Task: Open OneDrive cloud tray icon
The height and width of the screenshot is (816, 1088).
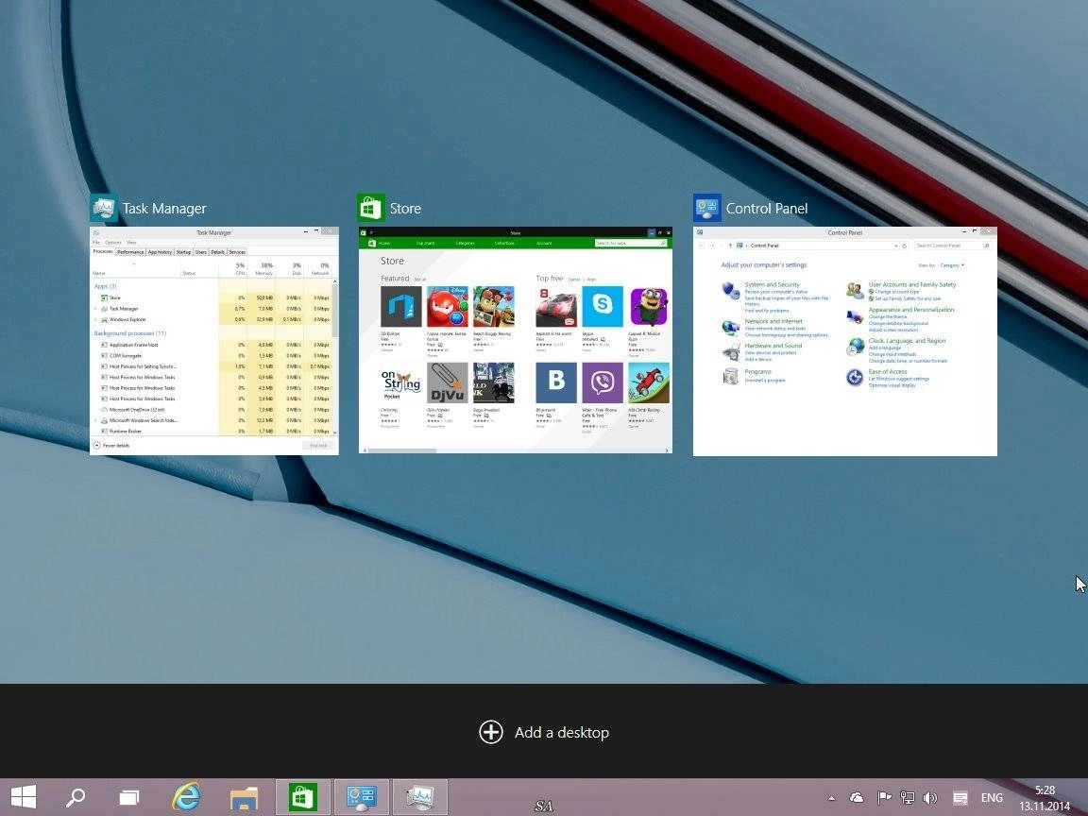Action: click(x=857, y=798)
